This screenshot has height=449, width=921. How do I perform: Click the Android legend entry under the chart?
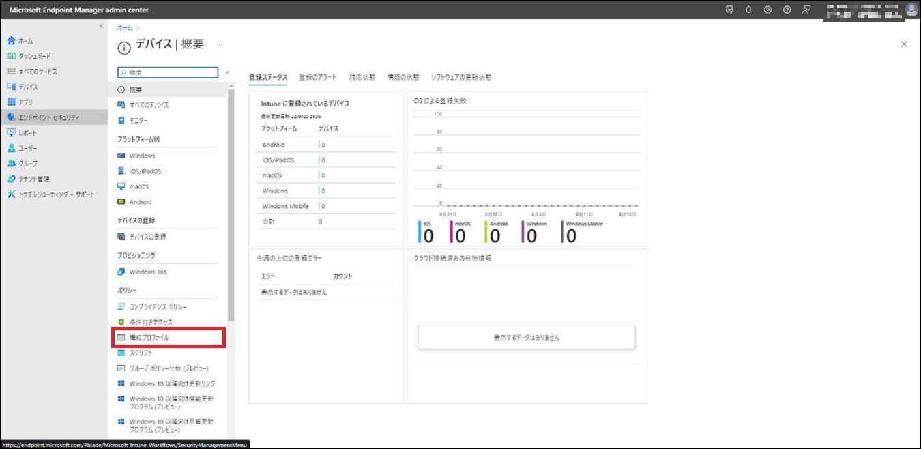[x=496, y=232]
